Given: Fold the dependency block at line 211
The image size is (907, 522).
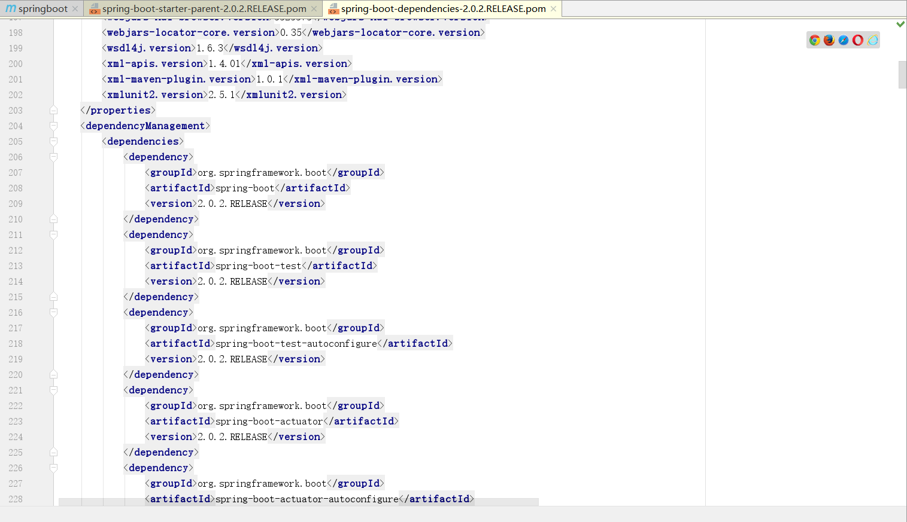Looking at the screenshot, I should tap(53, 234).
